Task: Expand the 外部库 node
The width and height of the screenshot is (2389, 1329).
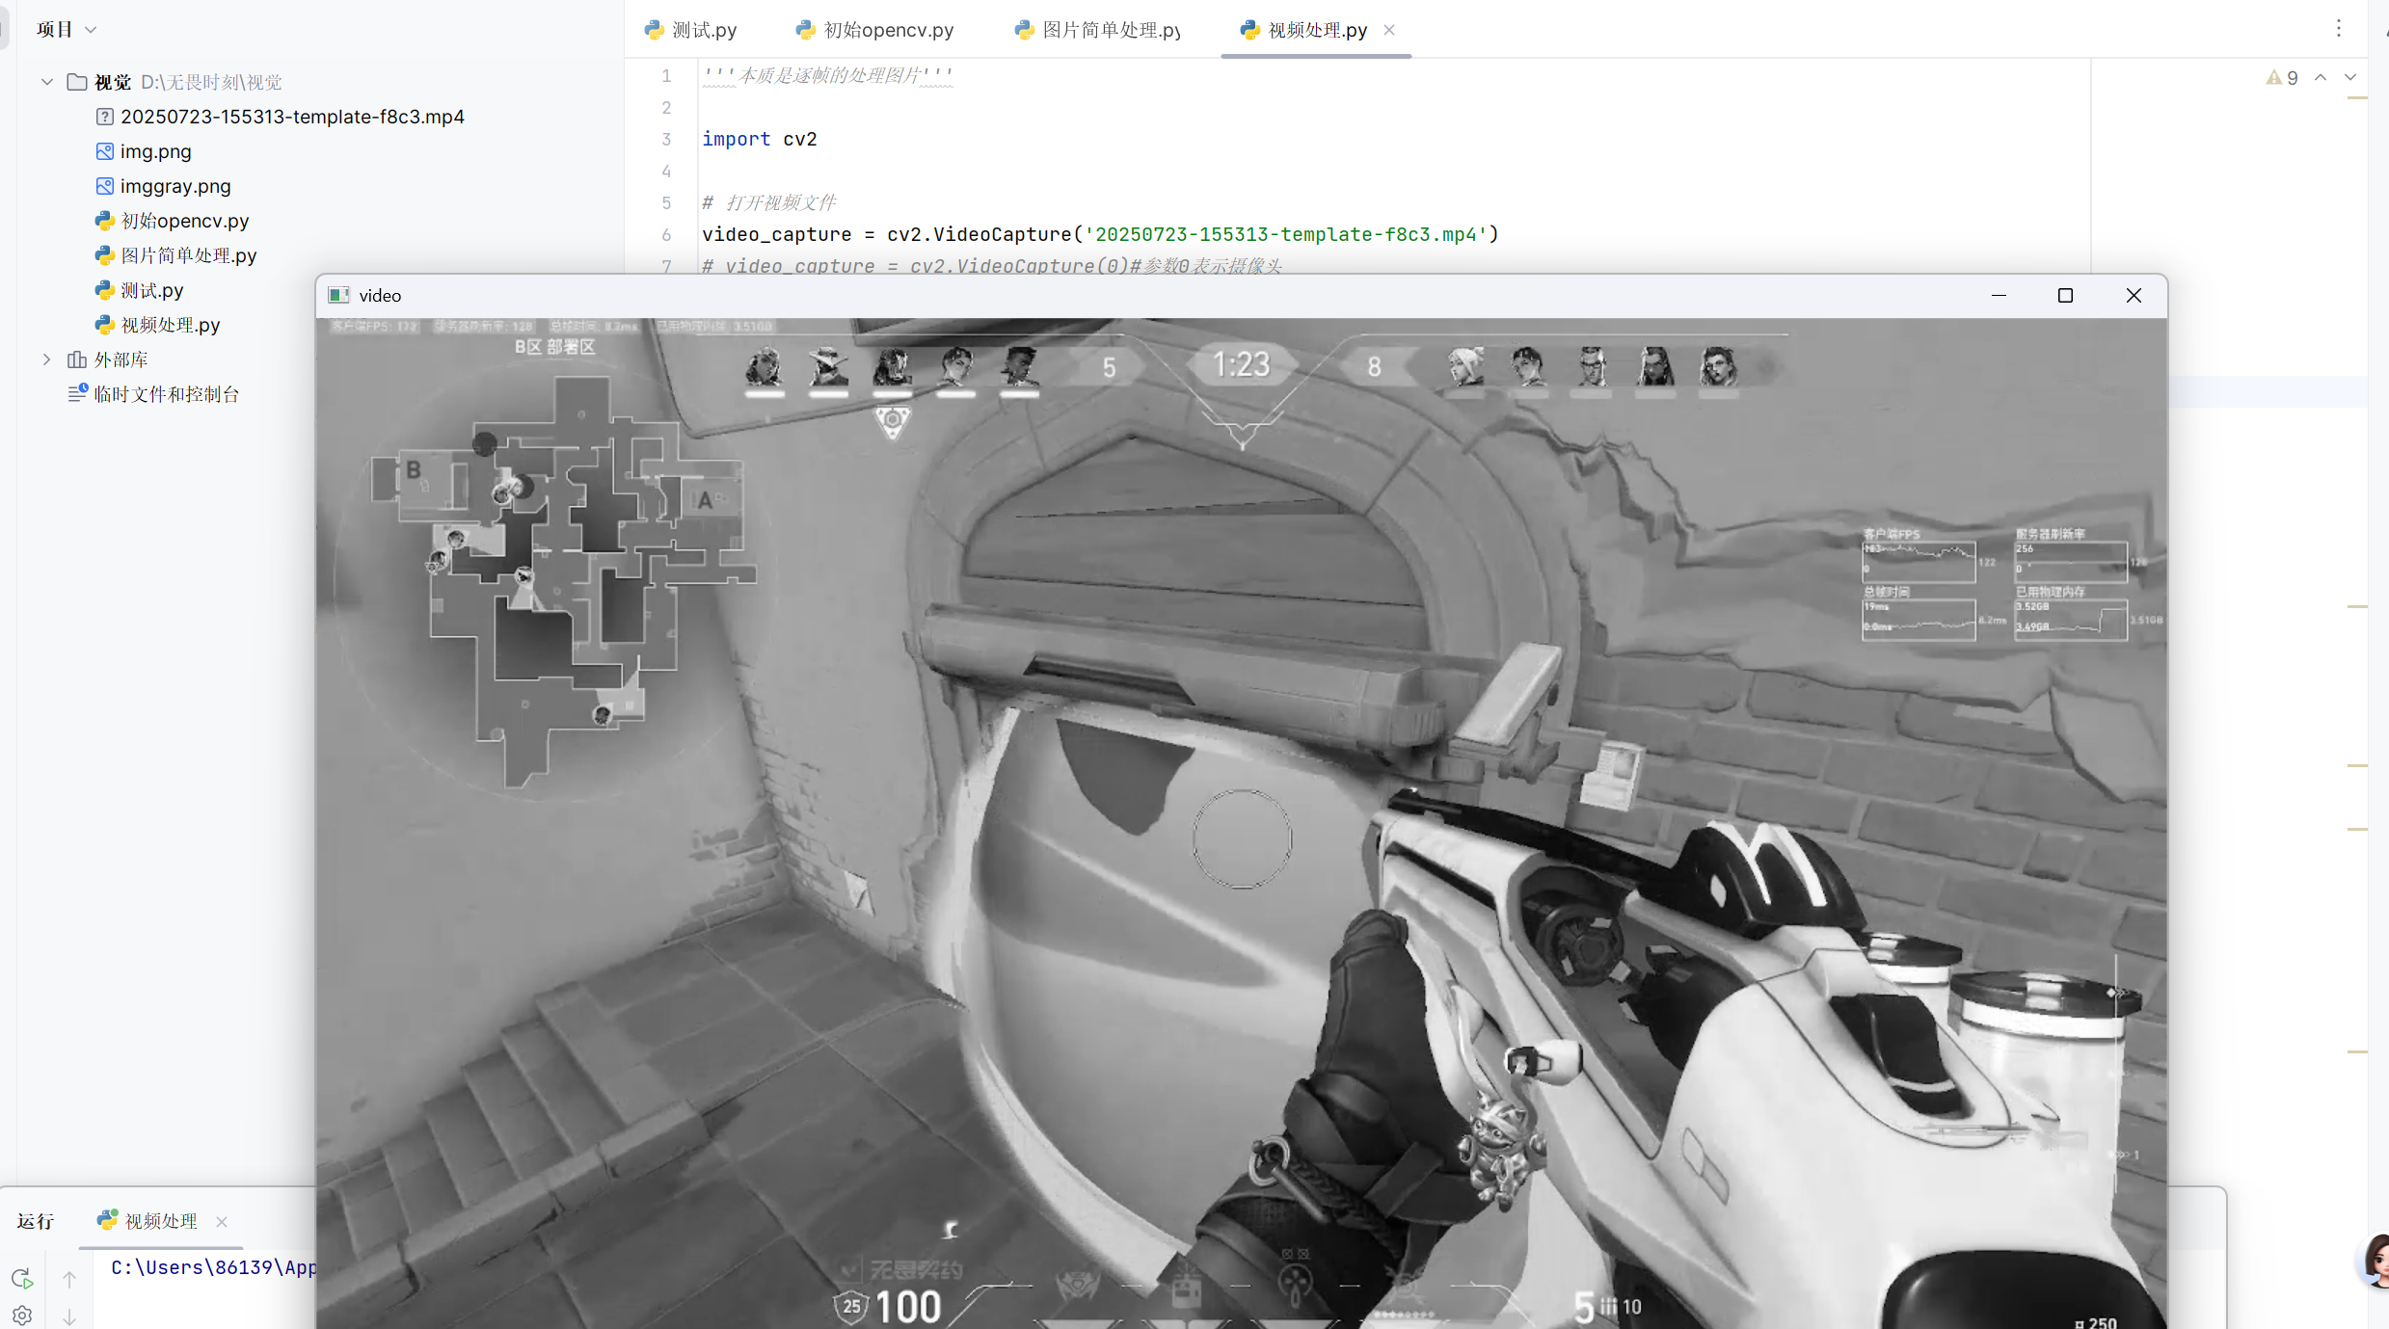Action: (x=46, y=359)
